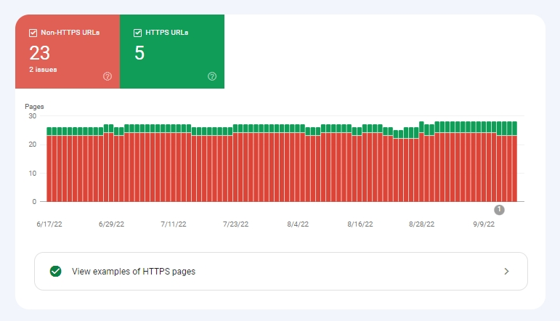Click the 20 value on the y-axis

point(33,145)
